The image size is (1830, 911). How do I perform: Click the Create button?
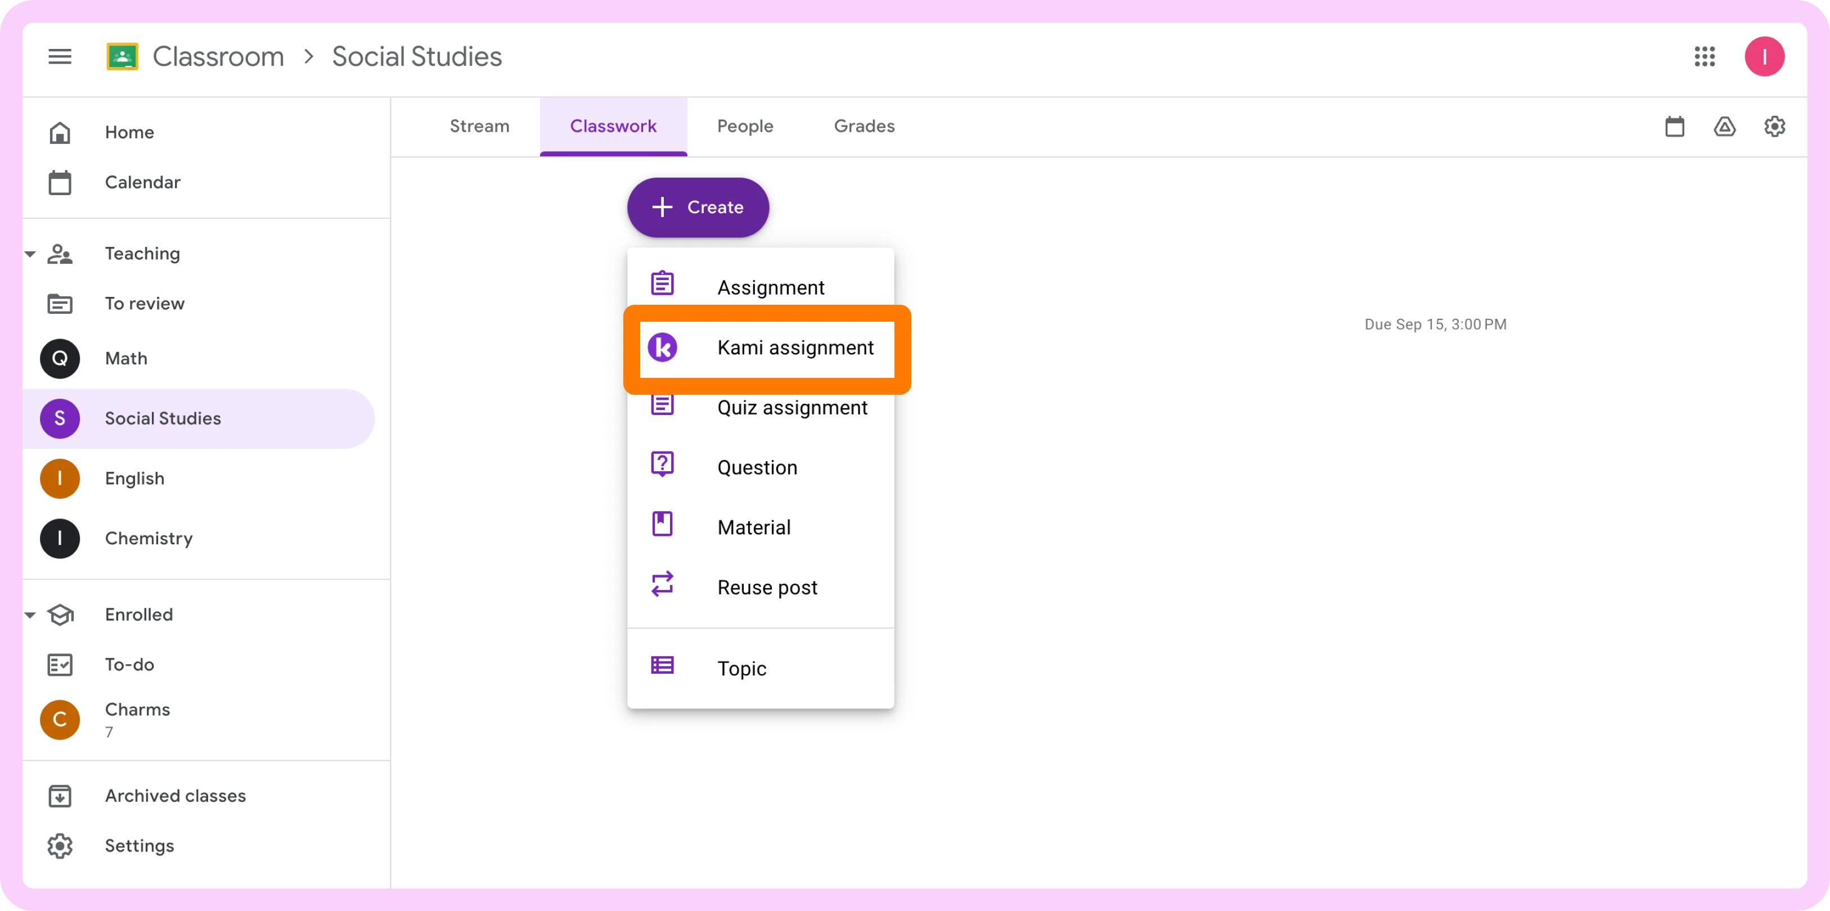click(698, 208)
